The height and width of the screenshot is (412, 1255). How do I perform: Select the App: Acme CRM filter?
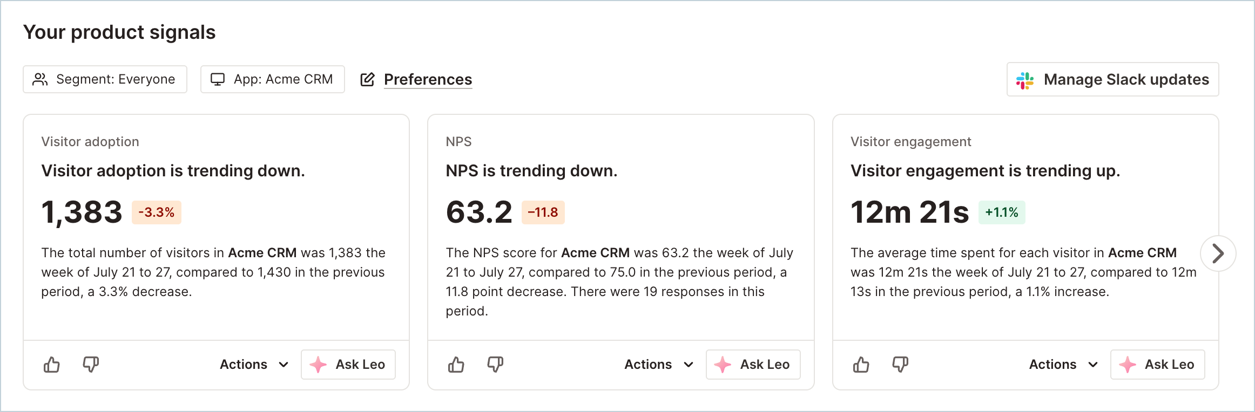coord(273,79)
